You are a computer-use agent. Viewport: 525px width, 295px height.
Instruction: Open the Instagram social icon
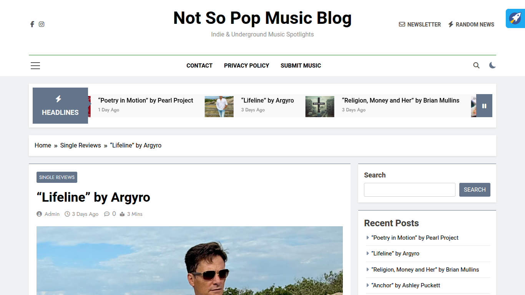tap(42, 24)
